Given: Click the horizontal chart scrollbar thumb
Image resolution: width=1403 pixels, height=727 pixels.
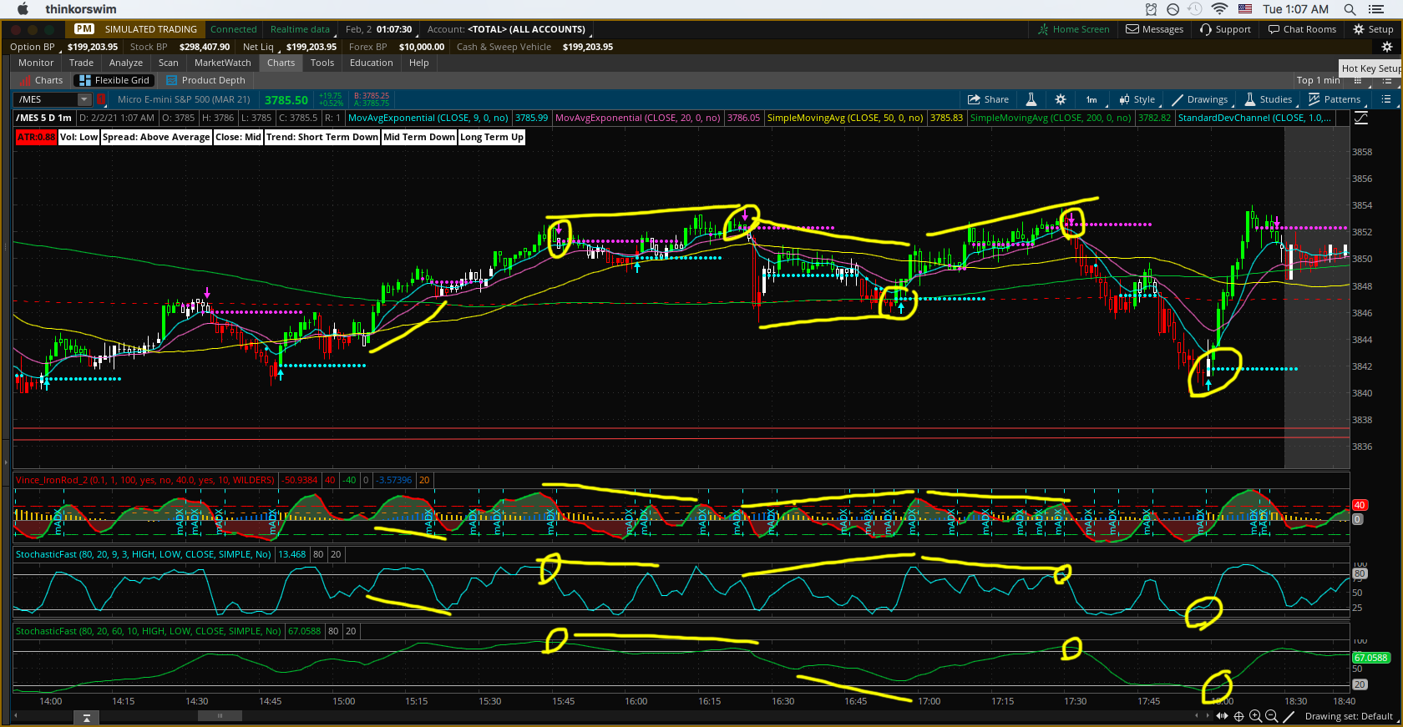Looking at the screenshot, I should point(220,716).
